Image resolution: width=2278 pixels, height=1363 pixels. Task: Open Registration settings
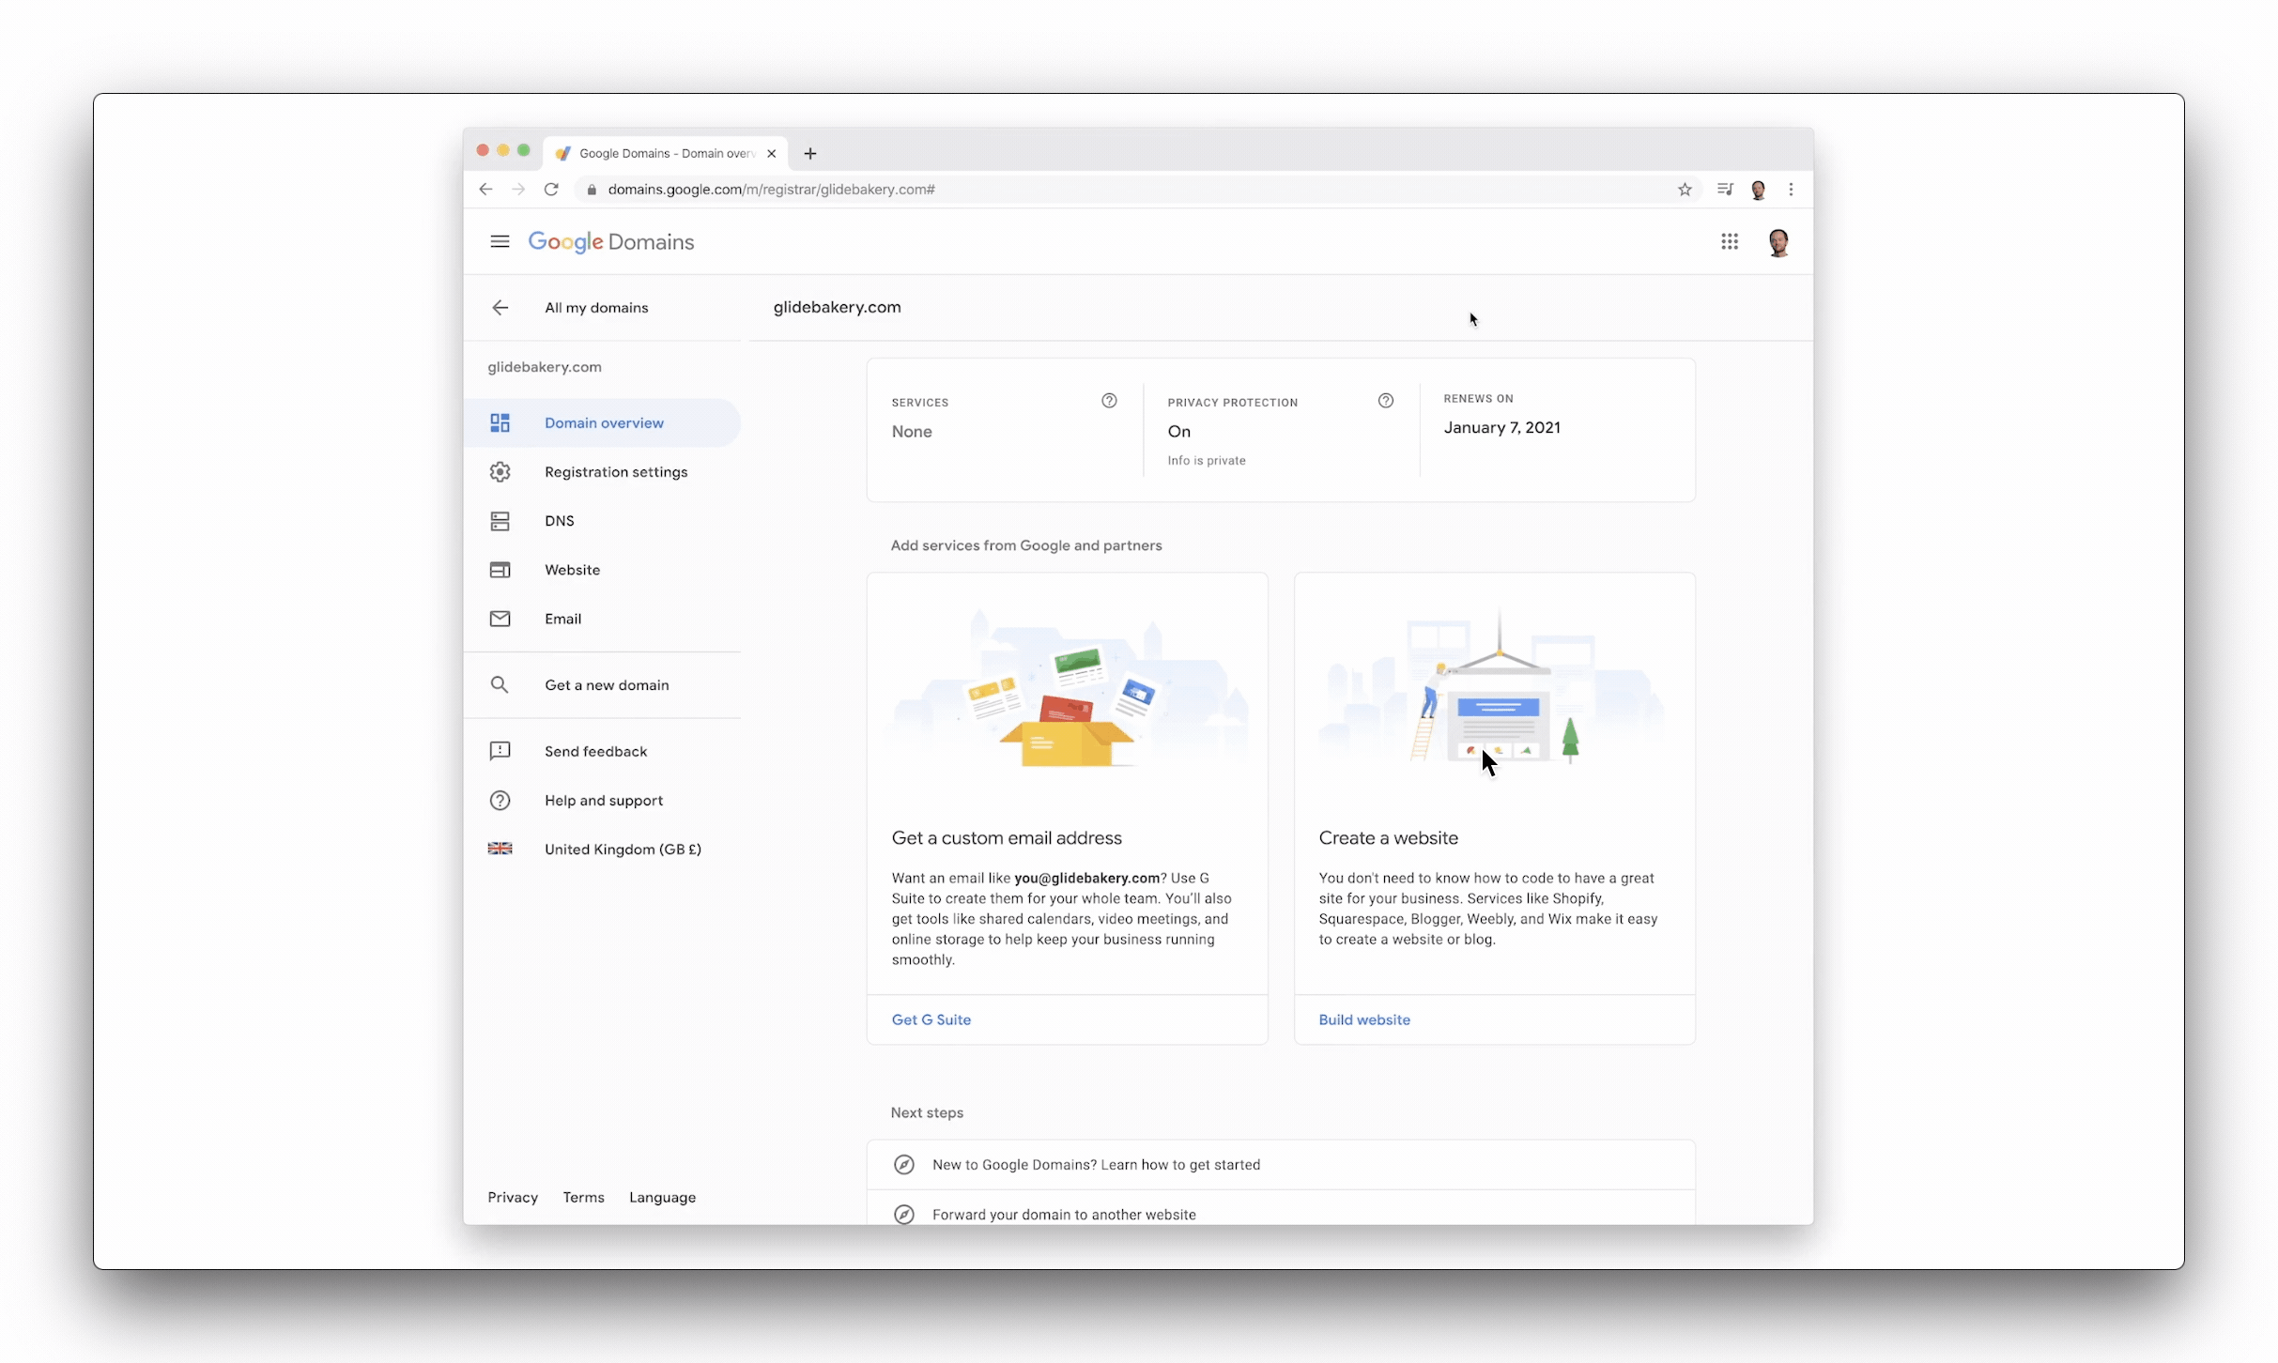(x=615, y=471)
